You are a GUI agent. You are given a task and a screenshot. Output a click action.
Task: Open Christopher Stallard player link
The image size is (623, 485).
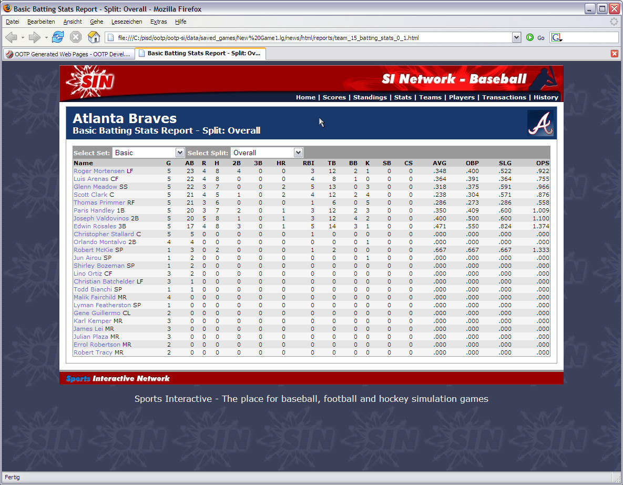tap(104, 234)
